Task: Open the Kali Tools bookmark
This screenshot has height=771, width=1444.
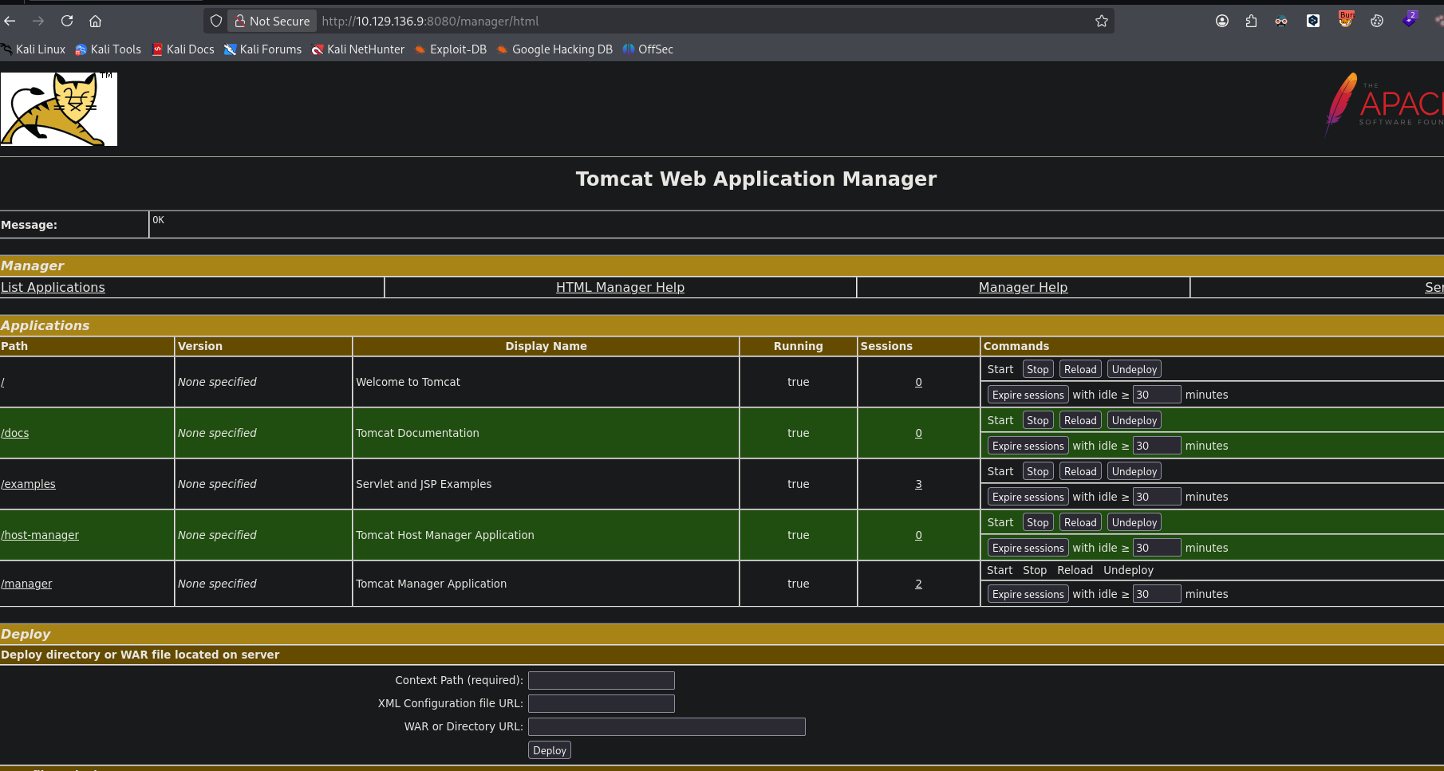Action: point(108,49)
